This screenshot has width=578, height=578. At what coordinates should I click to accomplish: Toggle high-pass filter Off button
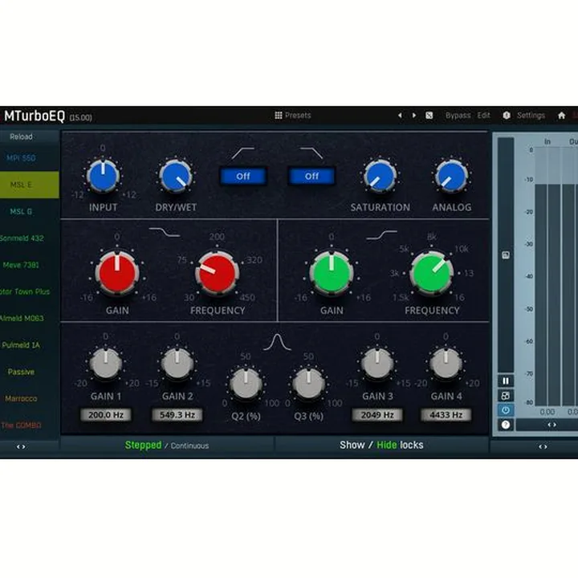point(243,176)
